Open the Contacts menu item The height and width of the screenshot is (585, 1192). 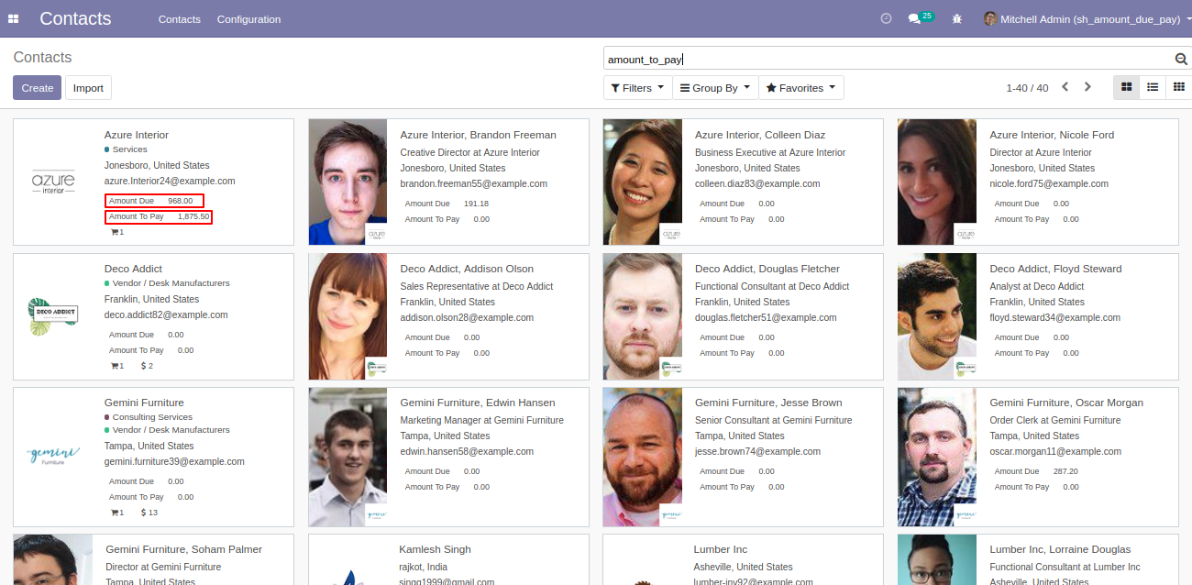pos(180,19)
